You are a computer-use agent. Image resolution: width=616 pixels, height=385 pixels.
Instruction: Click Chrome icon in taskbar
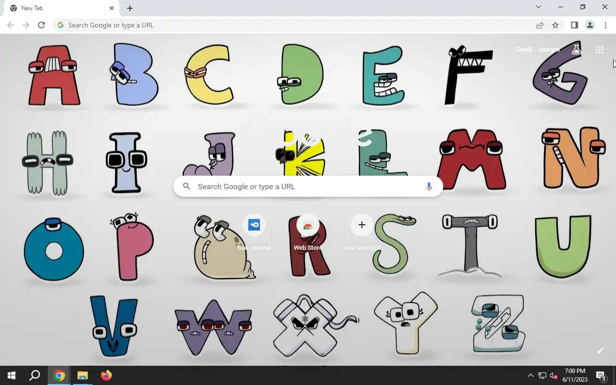[59, 375]
